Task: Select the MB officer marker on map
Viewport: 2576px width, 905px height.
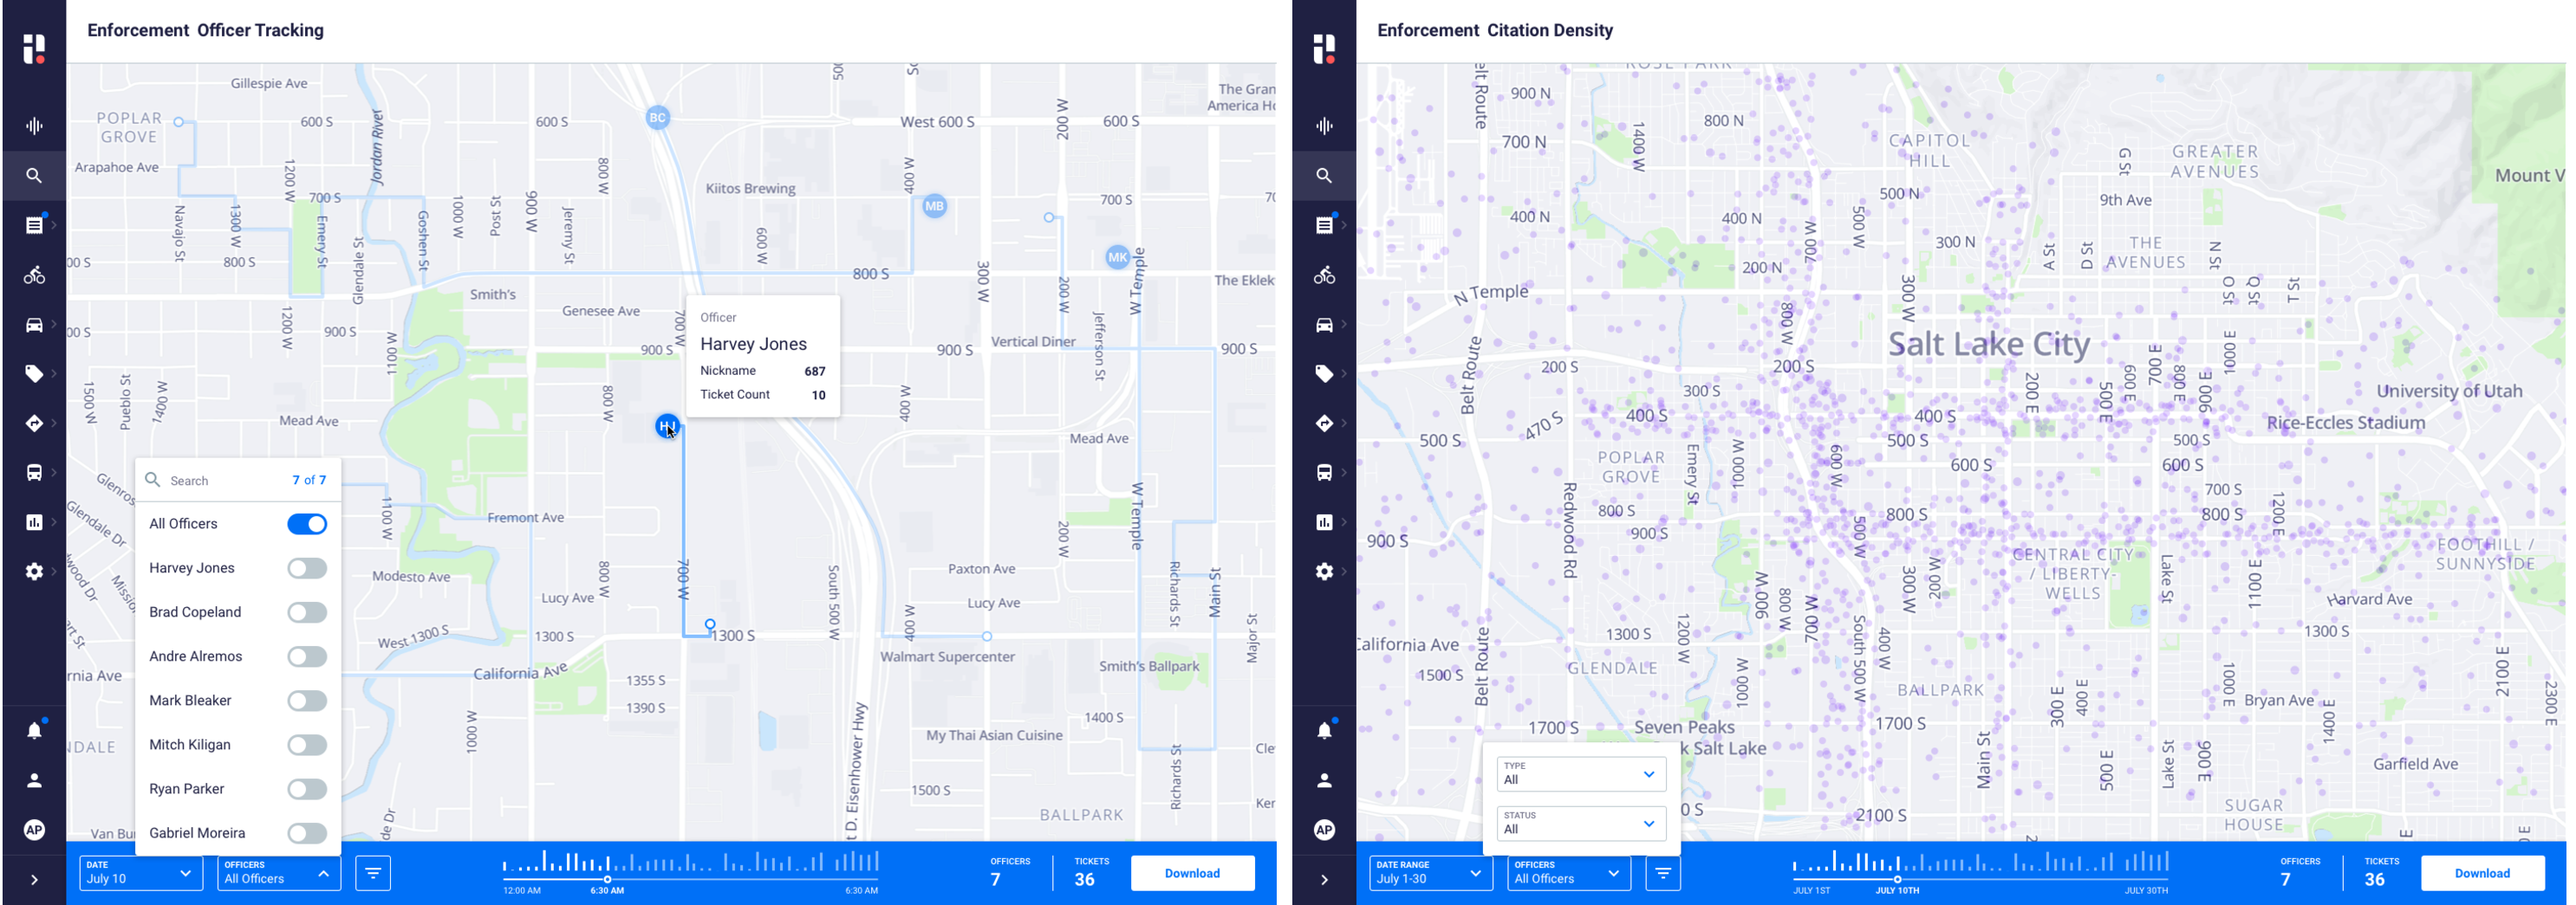Action: (934, 207)
